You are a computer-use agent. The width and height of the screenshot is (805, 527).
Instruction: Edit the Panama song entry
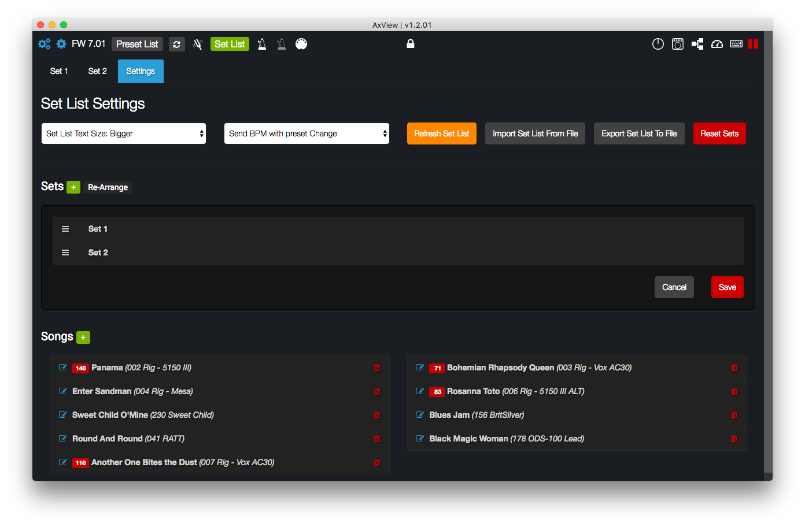coord(63,368)
